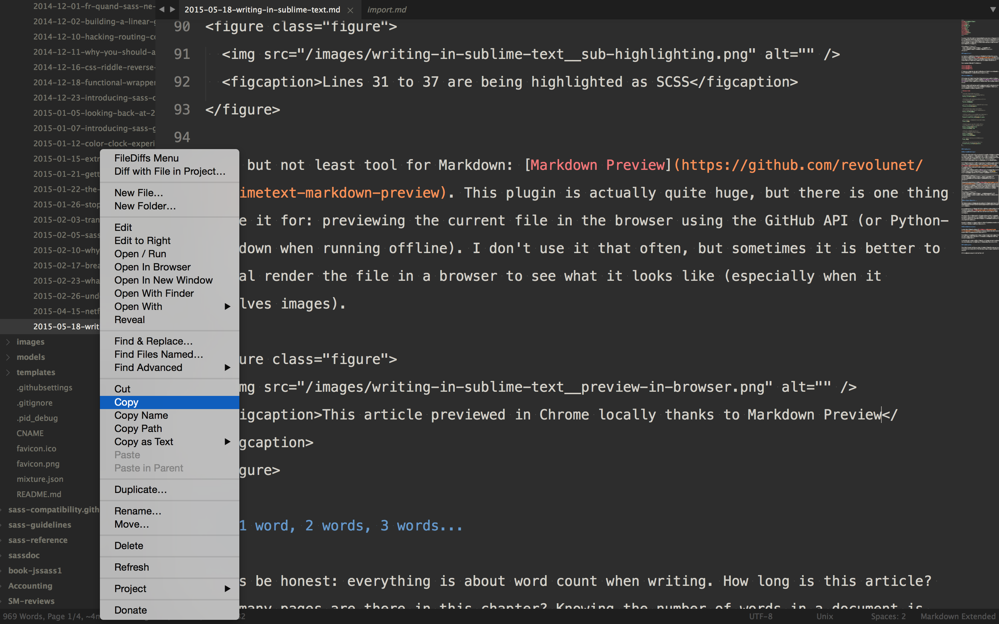Open the Project submenu arrow
This screenshot has width=999, height=624.
point(227,589)
